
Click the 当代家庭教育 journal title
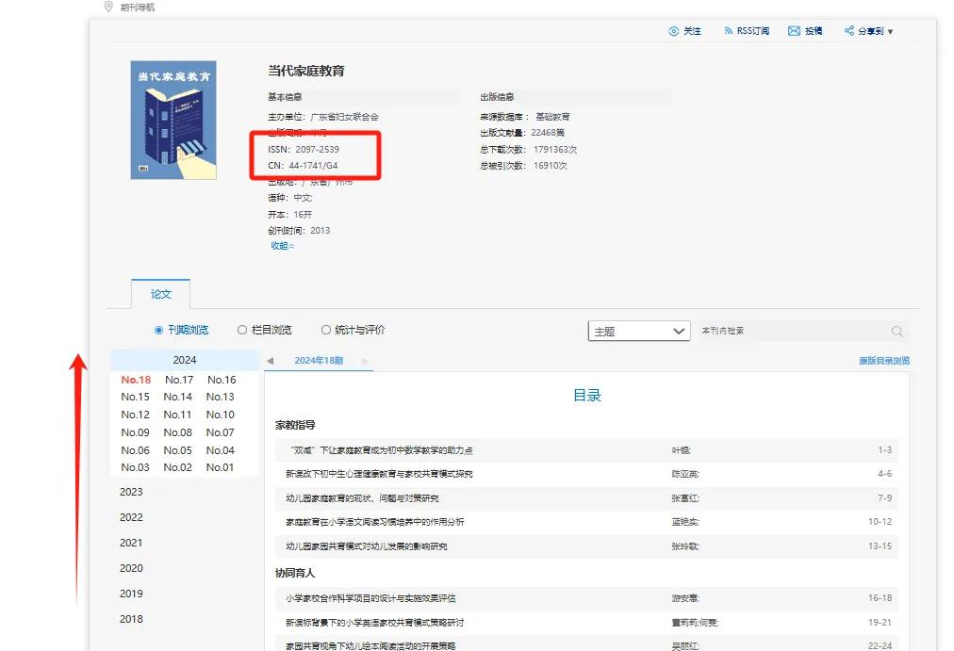(306, 71)
